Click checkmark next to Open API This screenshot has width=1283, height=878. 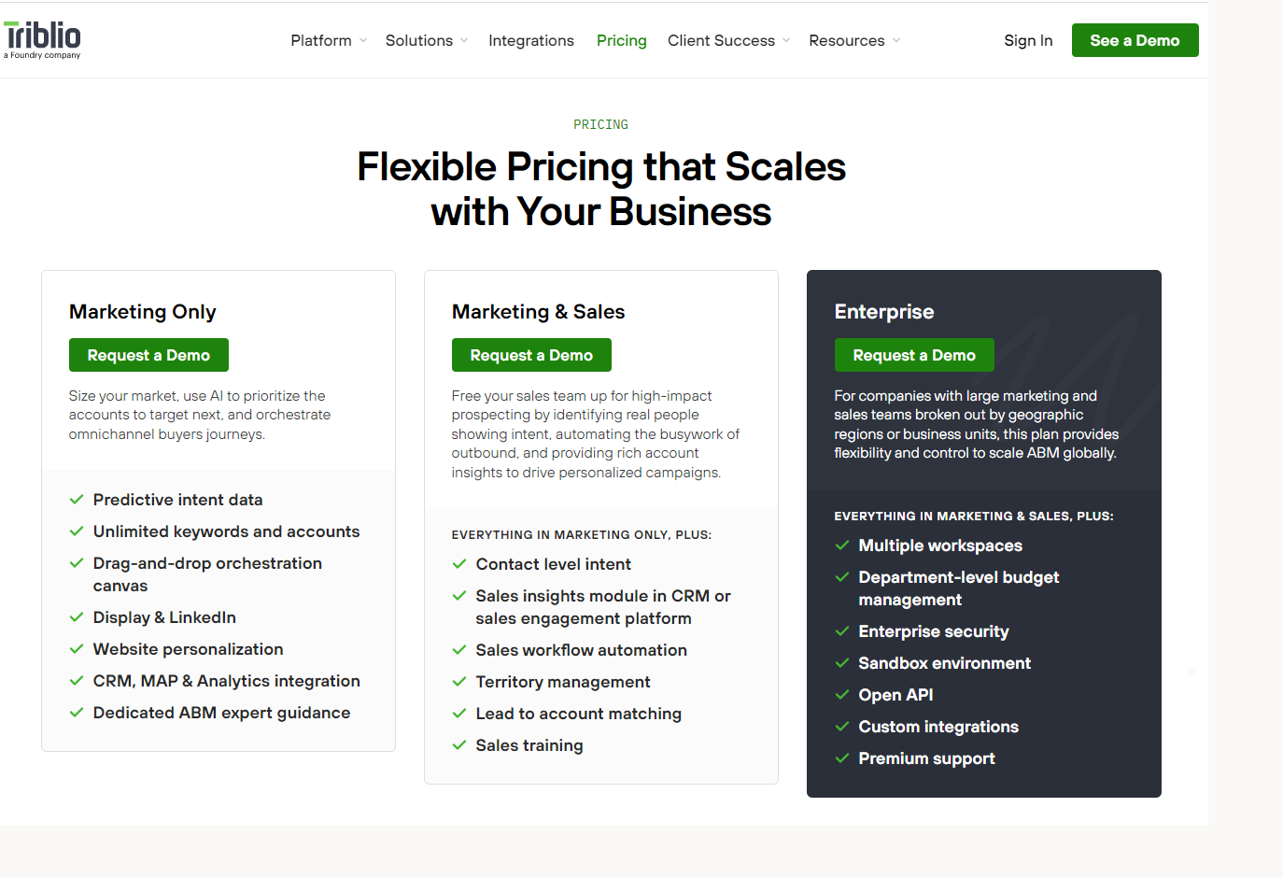pyautogui.click(x=842, y=695)
